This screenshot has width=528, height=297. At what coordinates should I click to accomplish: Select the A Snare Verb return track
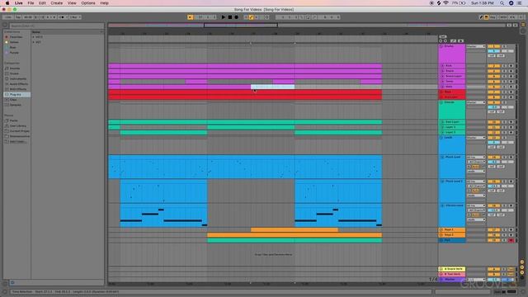[452, 269]
